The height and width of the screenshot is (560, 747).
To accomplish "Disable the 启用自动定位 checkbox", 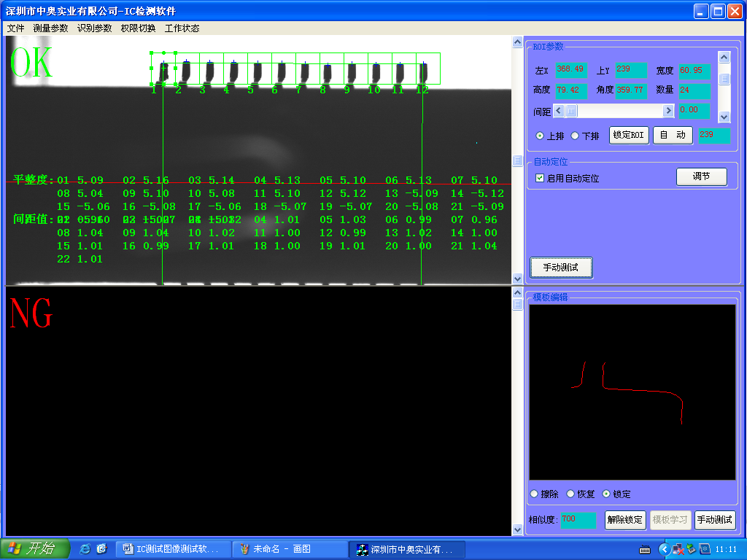I will 540,178.
